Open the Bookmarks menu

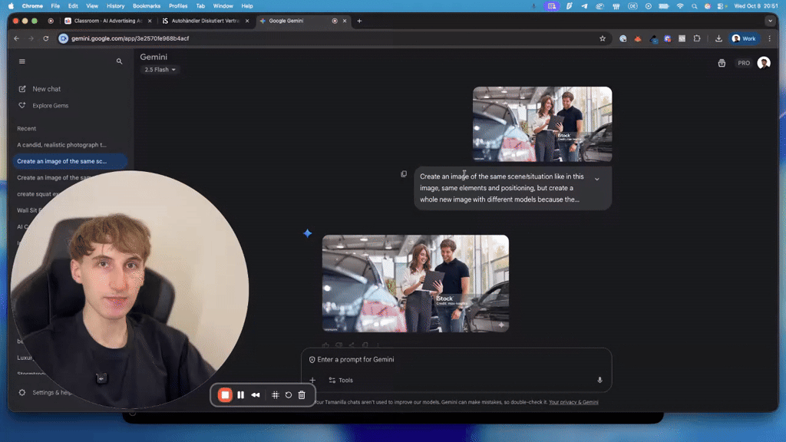[147, 6]
